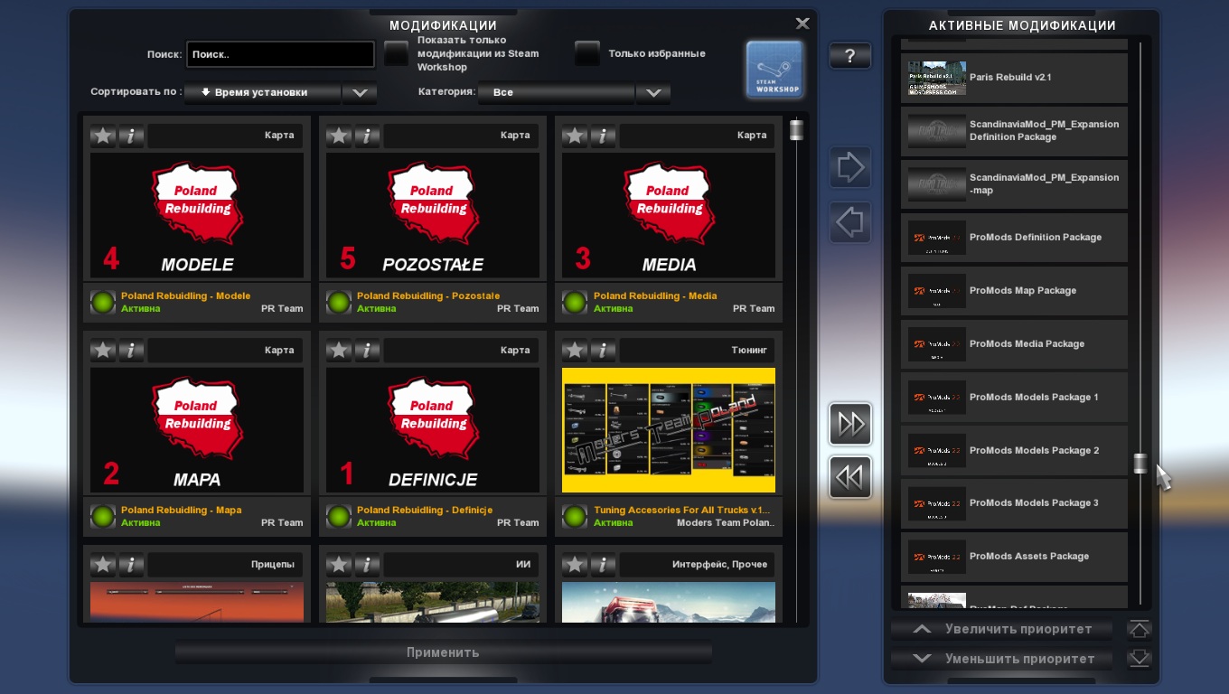This screenshot has width=1229, height=694.
Task: Open the Steam Workshop button
Action: point(774,69)
